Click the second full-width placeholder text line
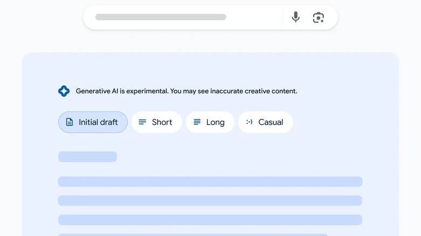 click(x=210, y=200)
